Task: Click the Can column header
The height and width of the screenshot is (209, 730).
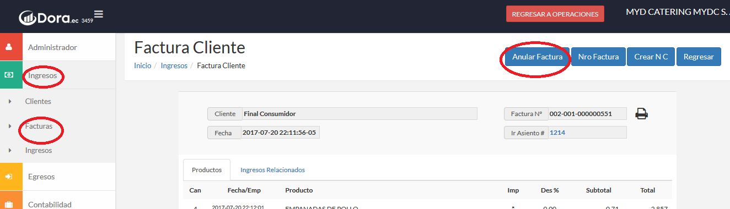Action: click(x=195, y=190)
